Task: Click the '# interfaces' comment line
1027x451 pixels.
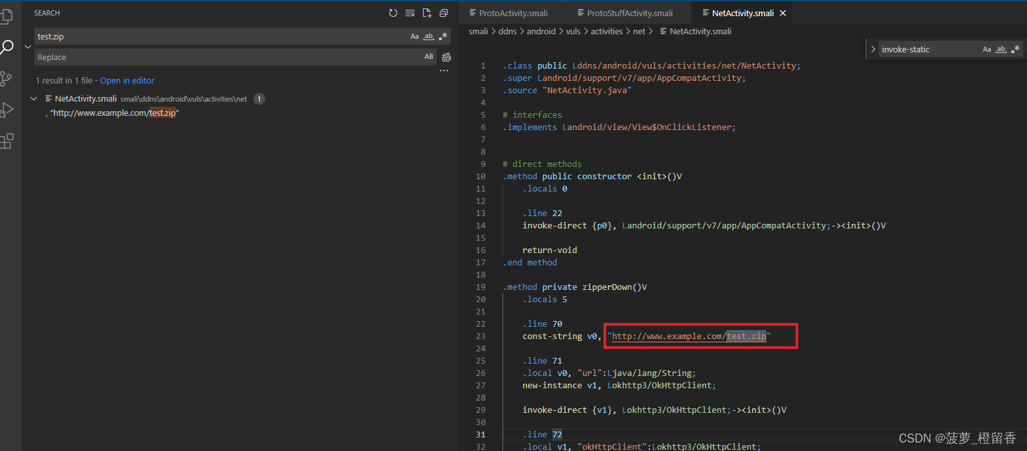Action: (532, 115)
